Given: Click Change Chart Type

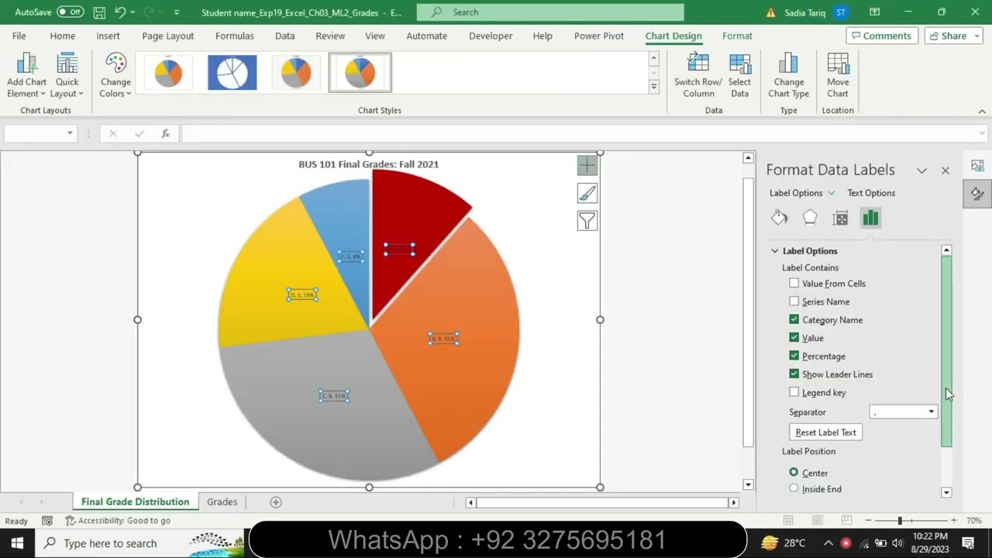Looking at the screenshot, I should pos(788,76).
